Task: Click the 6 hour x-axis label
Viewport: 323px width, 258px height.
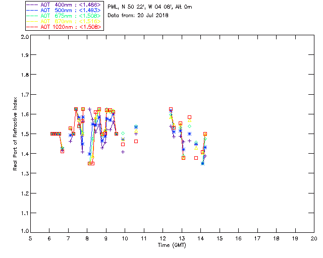Action: [49, 238]
